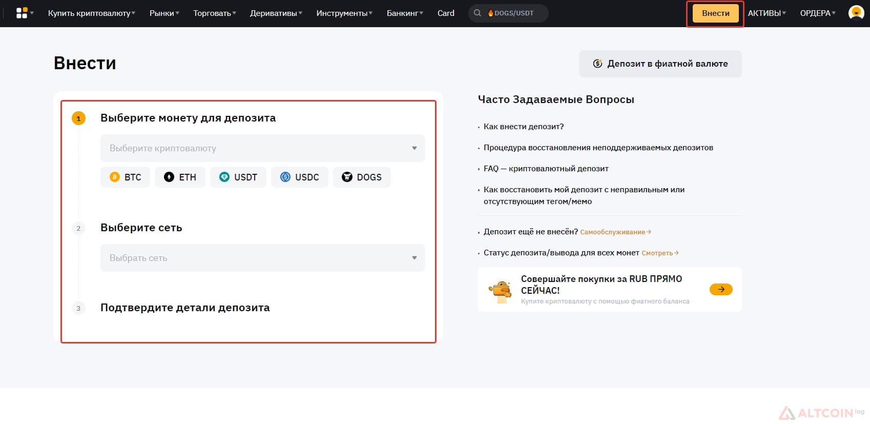Select the DOGS coin chip

pyautogui.click(x=362, y=177)
